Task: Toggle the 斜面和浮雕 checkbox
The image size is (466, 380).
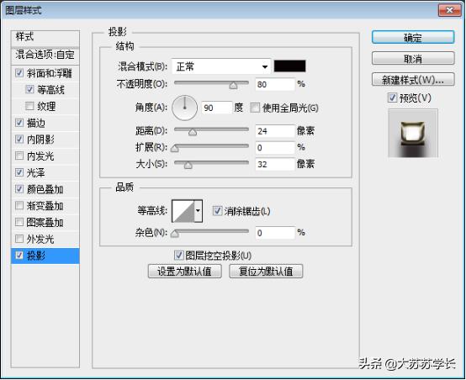Action: (19, 73)
